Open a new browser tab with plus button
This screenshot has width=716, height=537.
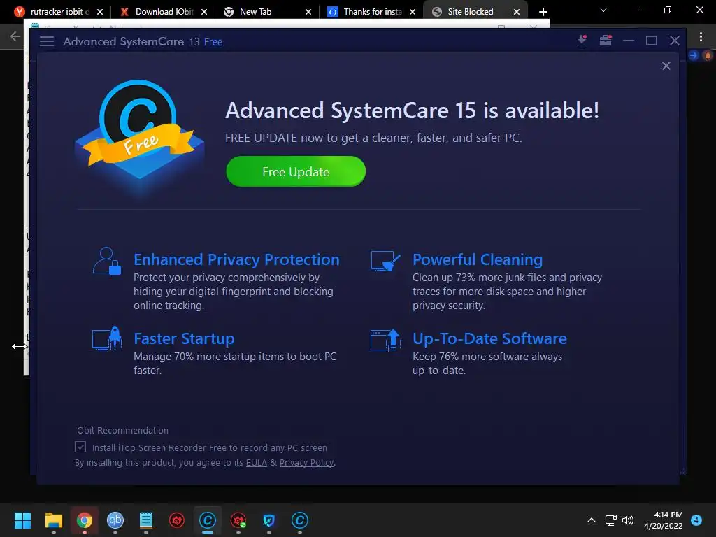click(543, 12)
